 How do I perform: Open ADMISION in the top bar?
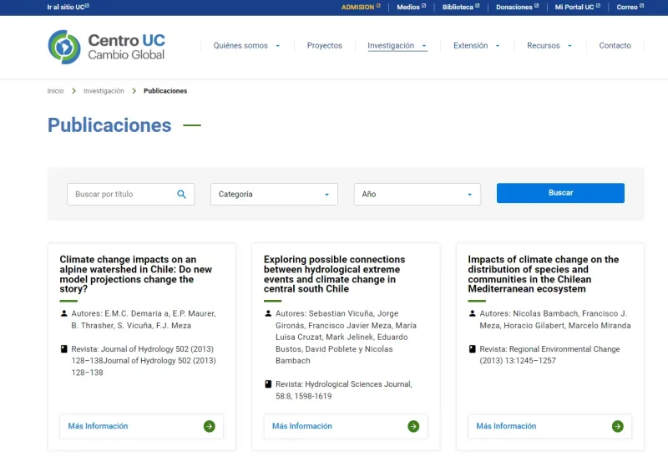point(361,7)
